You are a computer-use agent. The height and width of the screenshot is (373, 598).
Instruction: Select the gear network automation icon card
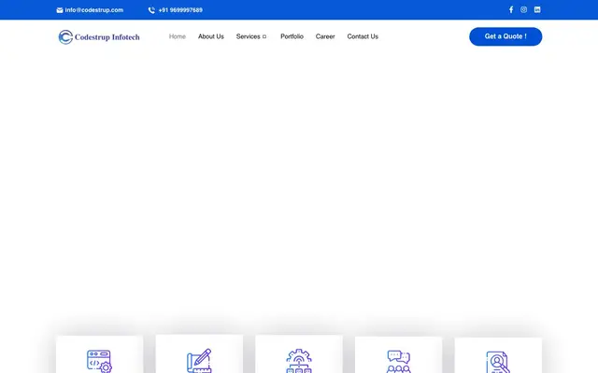(x=299, y=354)
